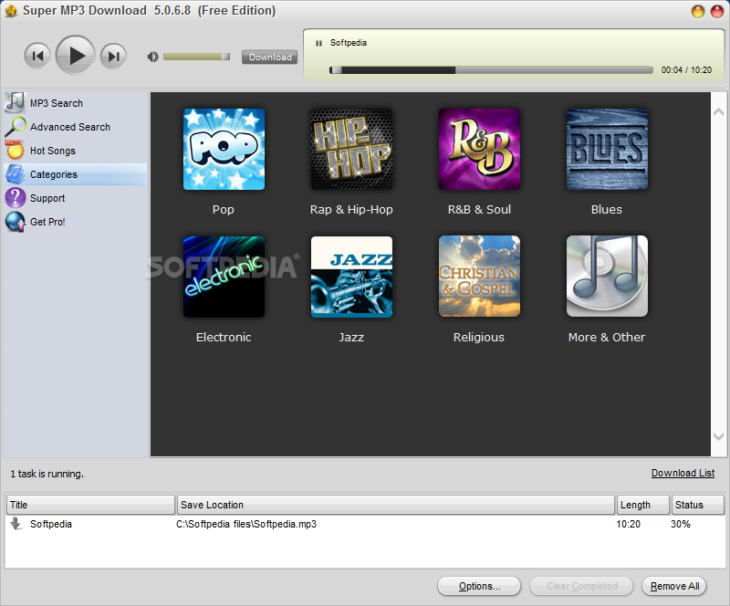
Task: Click the MP3 Search music note icon
Action: (x=15, y=102)
